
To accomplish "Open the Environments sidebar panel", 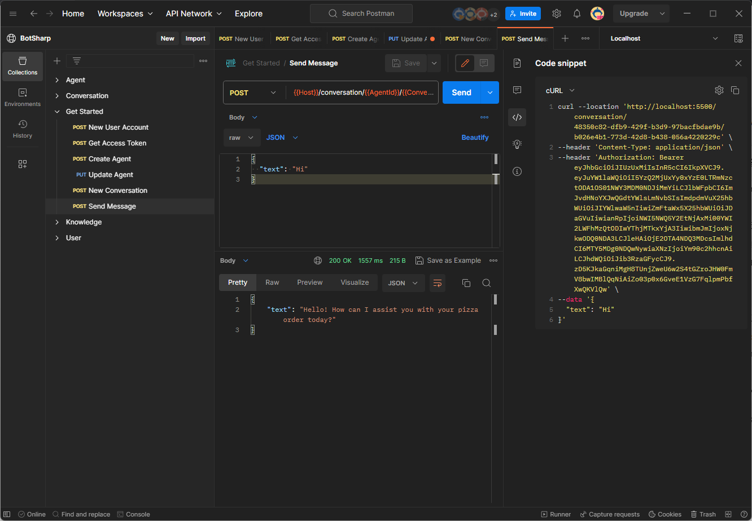I will point(23,98).
